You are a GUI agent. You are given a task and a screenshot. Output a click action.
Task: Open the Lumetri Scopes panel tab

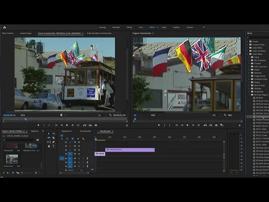pyautogui.click(x=25, y=33)
